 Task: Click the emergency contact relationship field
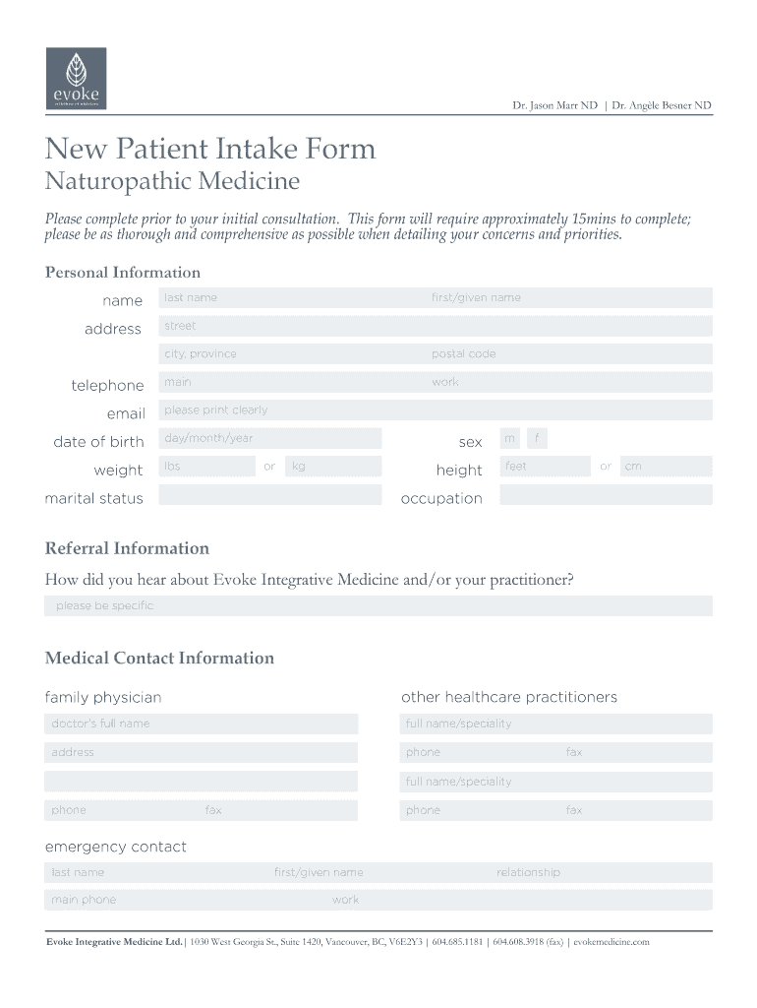(x=602, y=872)
